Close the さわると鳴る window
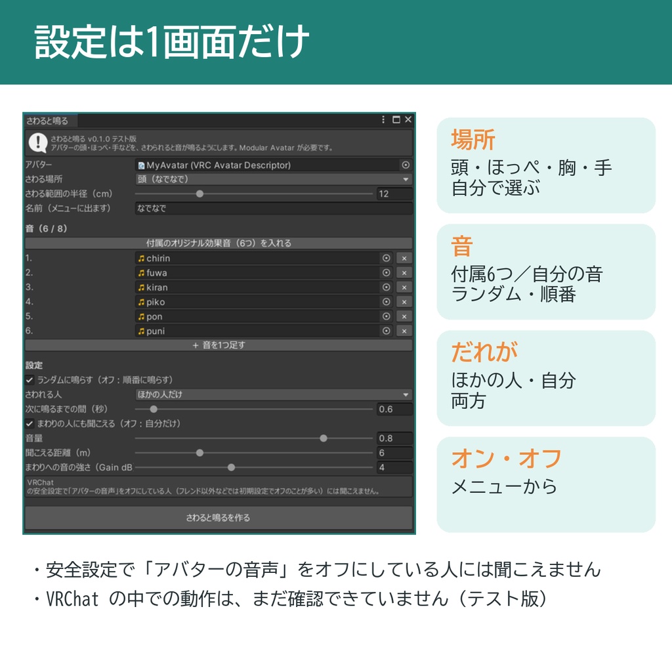Image resolution: width=672 pixels, height=672 pixels. coord(408,119)
